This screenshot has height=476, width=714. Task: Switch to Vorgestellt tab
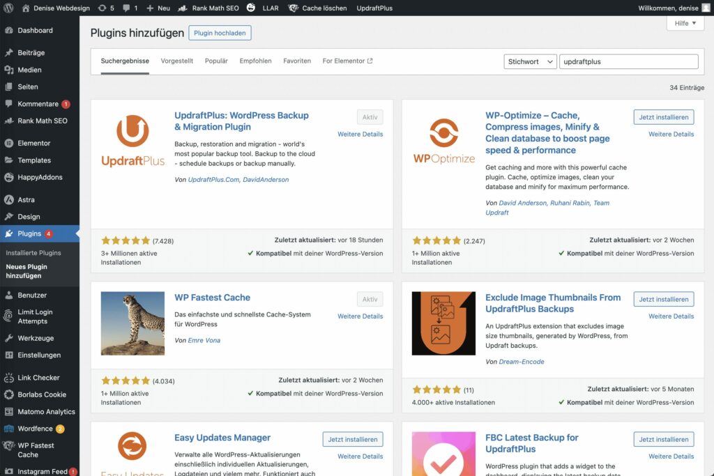(x=176, y=61)
